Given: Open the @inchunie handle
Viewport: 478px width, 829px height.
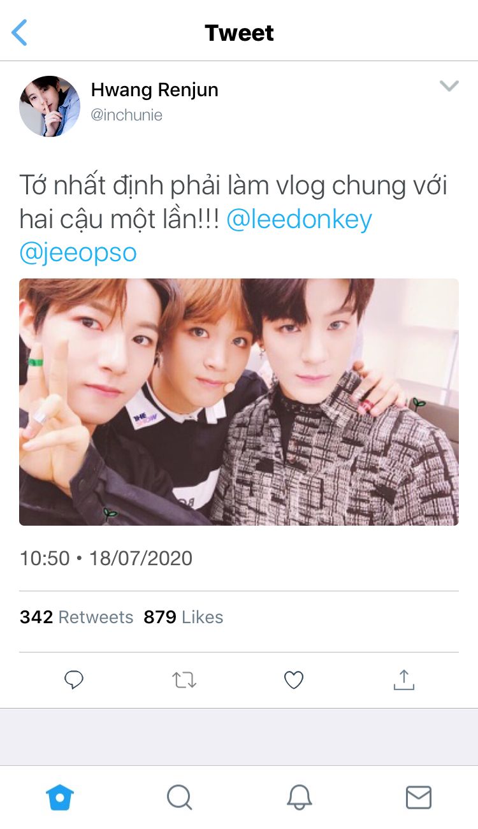Looking at the screenshot, I should (x=127, y=115).
